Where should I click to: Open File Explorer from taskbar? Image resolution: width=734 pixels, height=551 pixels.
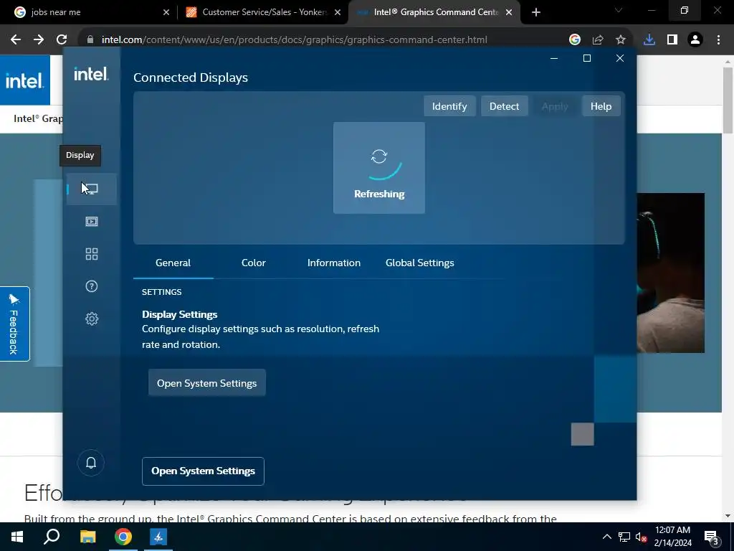87,537
